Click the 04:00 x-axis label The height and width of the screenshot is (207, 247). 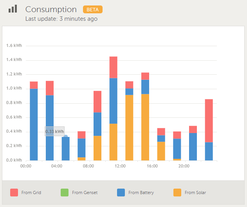[x=57, y=166]
